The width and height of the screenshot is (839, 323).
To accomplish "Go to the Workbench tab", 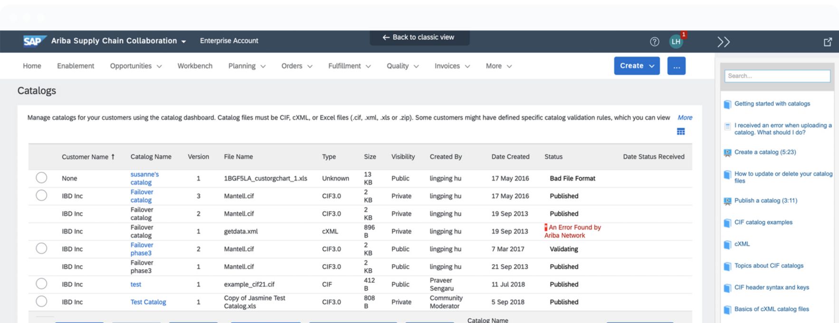I will [195, 66].
